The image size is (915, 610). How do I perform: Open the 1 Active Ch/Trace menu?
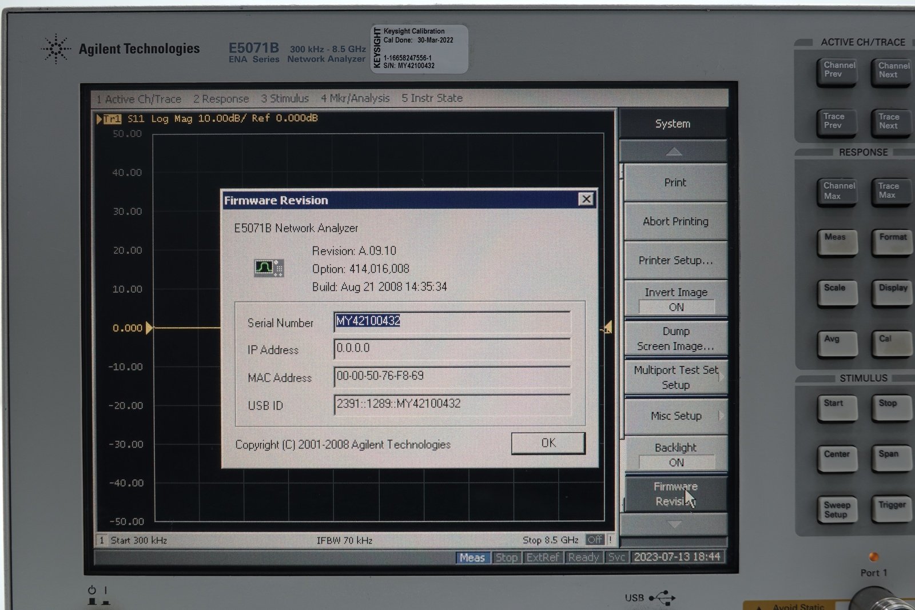pyautogui.click(x=138, y=99)
